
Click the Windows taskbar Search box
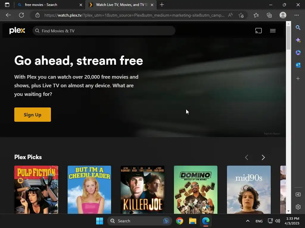[139, 221]
